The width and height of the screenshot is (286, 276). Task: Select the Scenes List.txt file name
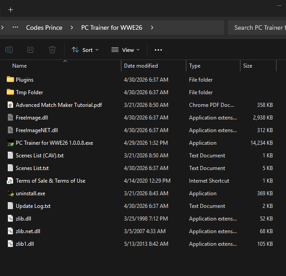coord(32,168)
